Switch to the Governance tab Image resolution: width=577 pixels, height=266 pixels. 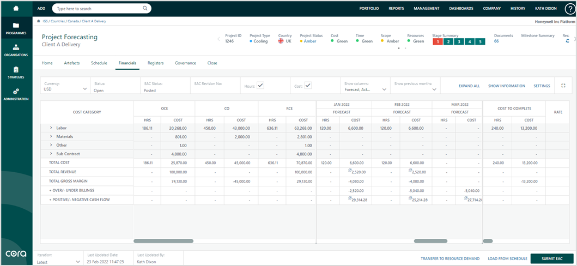[185, 63]
